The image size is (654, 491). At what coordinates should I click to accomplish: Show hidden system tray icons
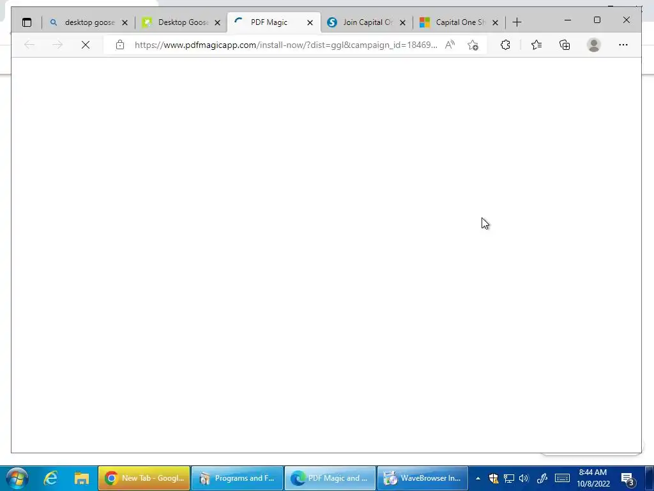478,478
